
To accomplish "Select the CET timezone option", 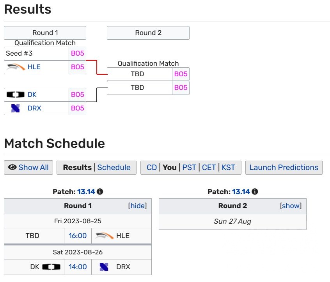I will point(209,168).
